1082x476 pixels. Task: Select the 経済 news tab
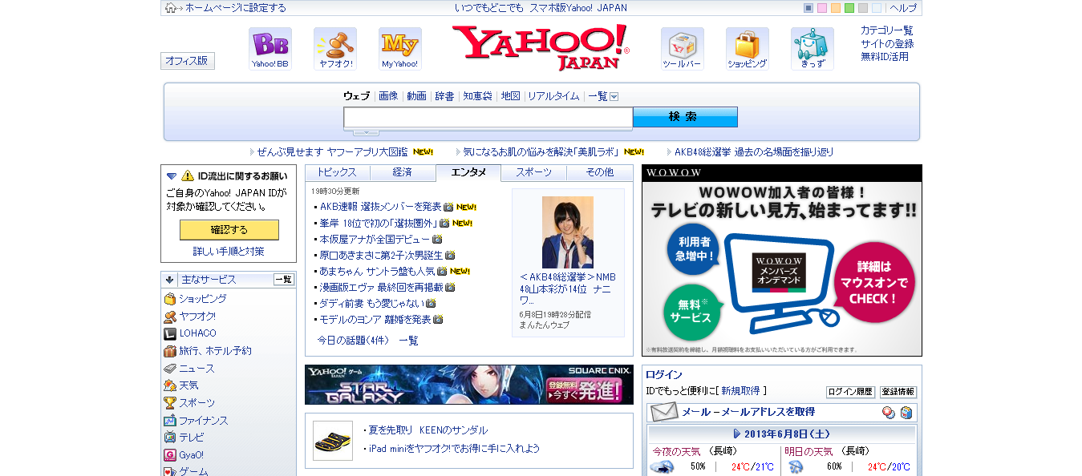(403, 172)
